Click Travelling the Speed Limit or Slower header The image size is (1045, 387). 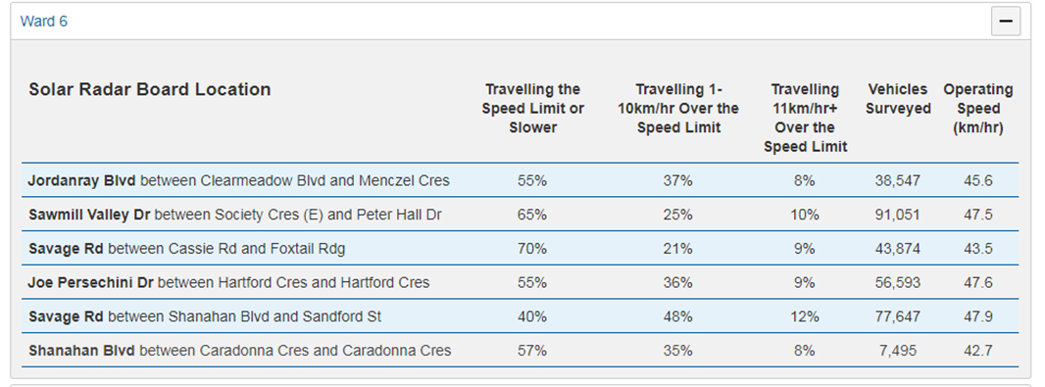coord(532,108)
